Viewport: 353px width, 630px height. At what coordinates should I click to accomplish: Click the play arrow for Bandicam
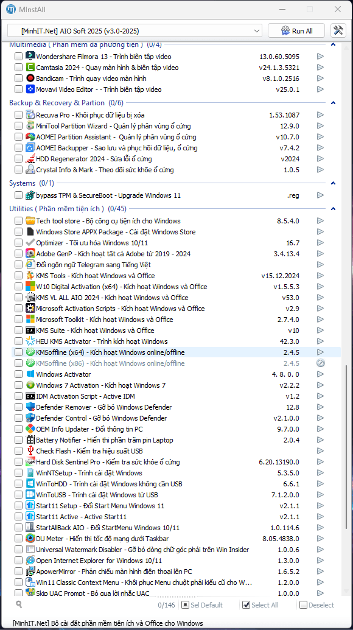pyautogui.click(x=320, y=79)
